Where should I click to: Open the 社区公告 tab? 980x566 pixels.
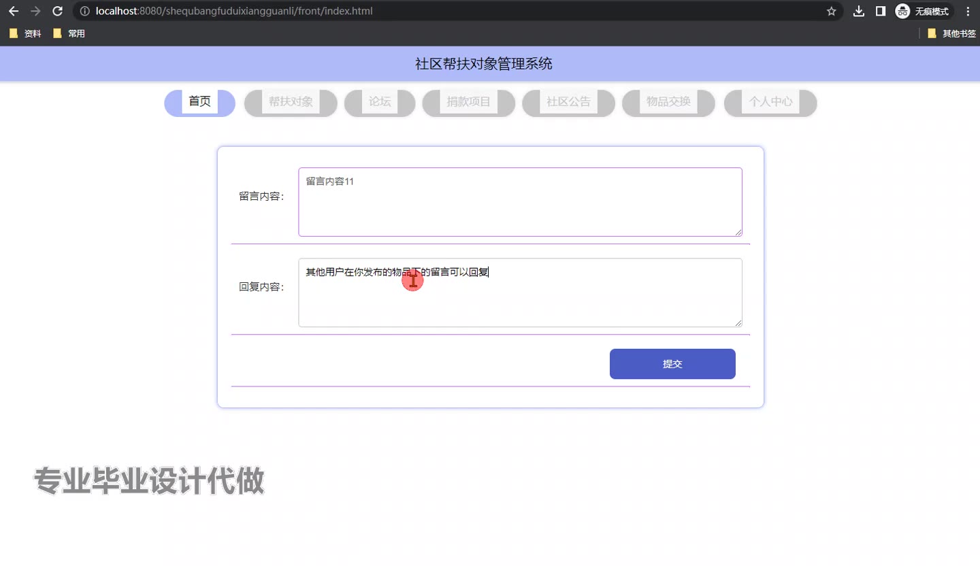[x=569, y=103]
